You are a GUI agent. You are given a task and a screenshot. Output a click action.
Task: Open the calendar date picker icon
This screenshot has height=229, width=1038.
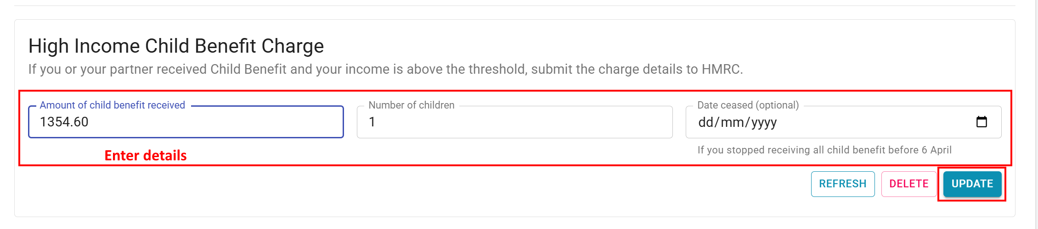point(981,122)
